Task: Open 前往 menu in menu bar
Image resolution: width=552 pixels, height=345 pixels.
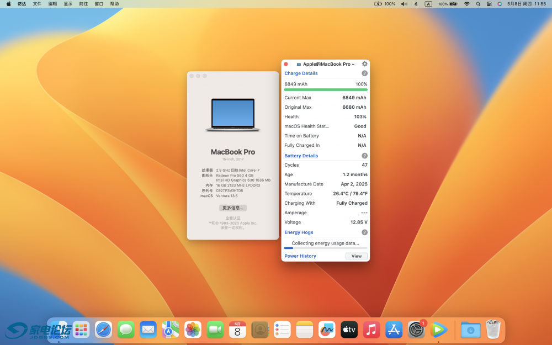Action: (83, 4)
